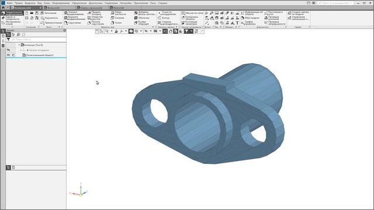
Task: Apply the Оболочка shell tool
Action: click(141, 18)
